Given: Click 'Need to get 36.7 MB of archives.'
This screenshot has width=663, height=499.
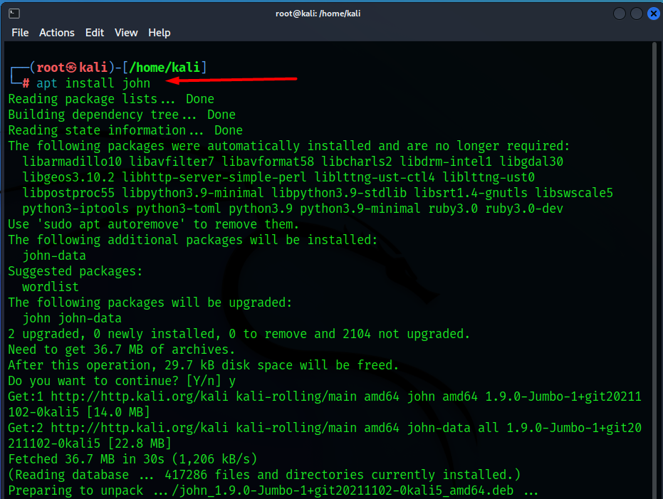Looking at the screenshot, I should click(121, 350).
